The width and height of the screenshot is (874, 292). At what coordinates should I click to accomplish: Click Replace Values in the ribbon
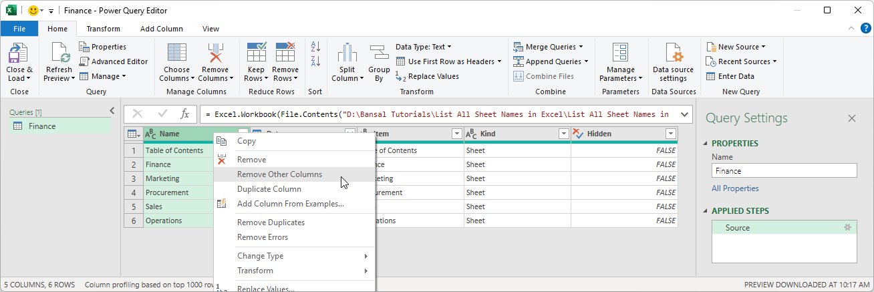(x=427, y=76)
